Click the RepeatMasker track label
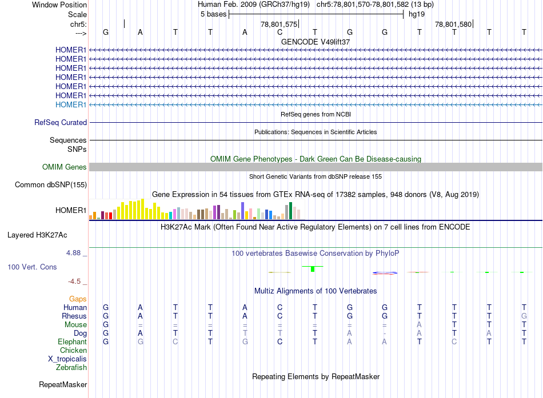The width and height of the screenshot is (543, 398). [63, 384]
